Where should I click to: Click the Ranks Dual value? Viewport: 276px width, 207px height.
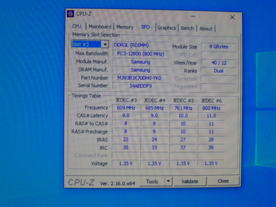219,71
